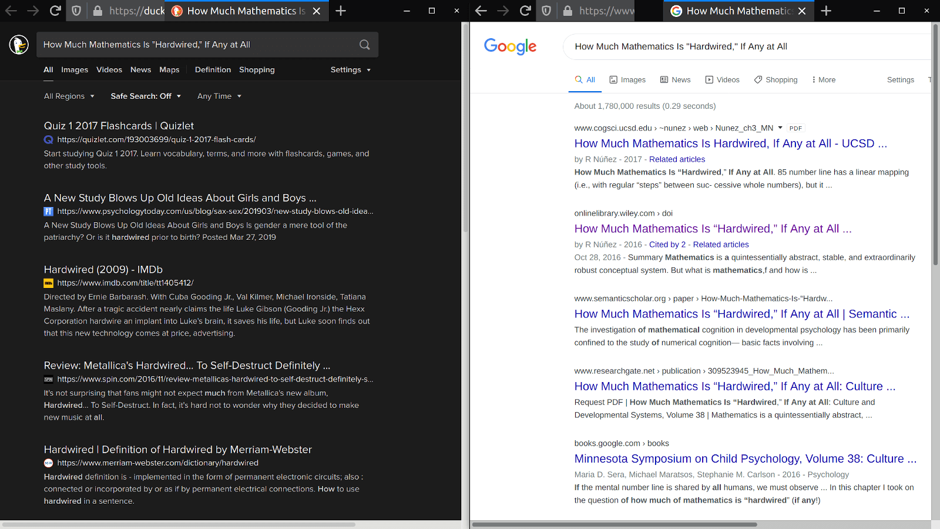940x529 pixels.
Task: Open a new tab in the DuckDuckGo window
Action: (x=341, y=11)
